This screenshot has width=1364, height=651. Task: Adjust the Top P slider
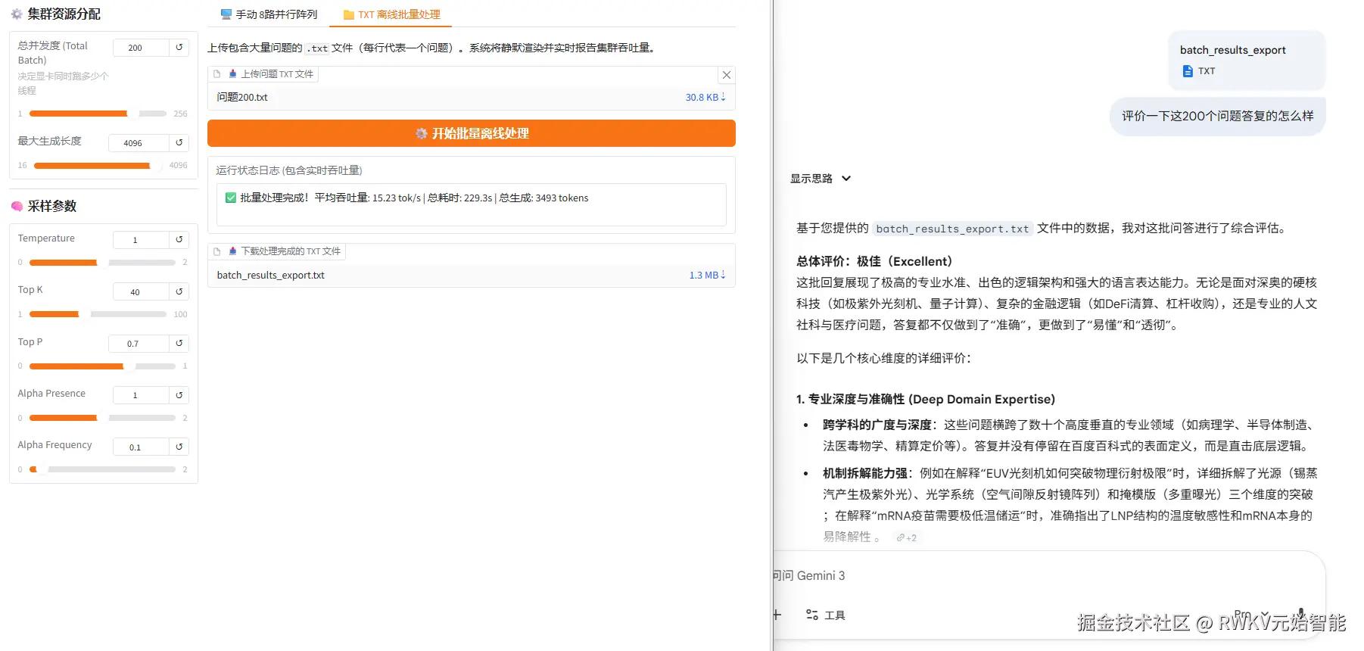pos(102,366)
